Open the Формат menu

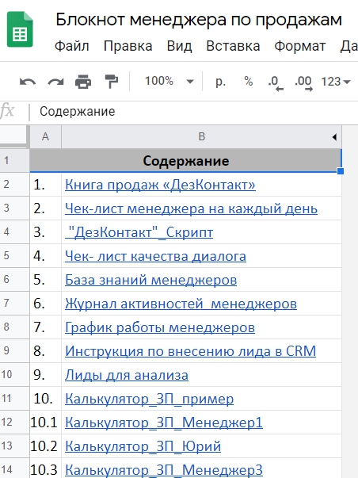pyautogui.click(x=300, y=46)
